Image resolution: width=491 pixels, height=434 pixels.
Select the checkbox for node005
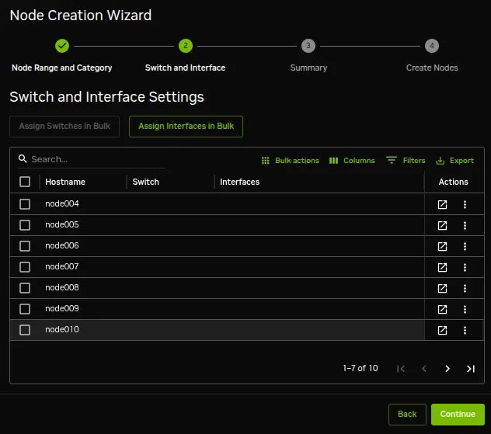(x=25, y=225)
